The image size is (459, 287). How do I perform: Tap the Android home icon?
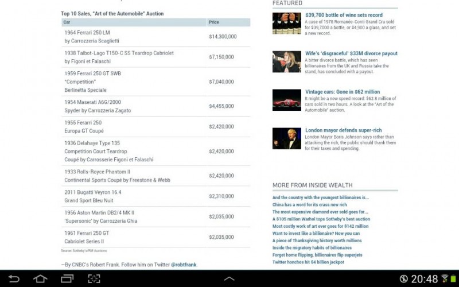(x=40, y=278)
